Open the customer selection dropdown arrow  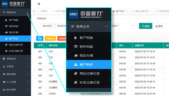pos(133,26)
